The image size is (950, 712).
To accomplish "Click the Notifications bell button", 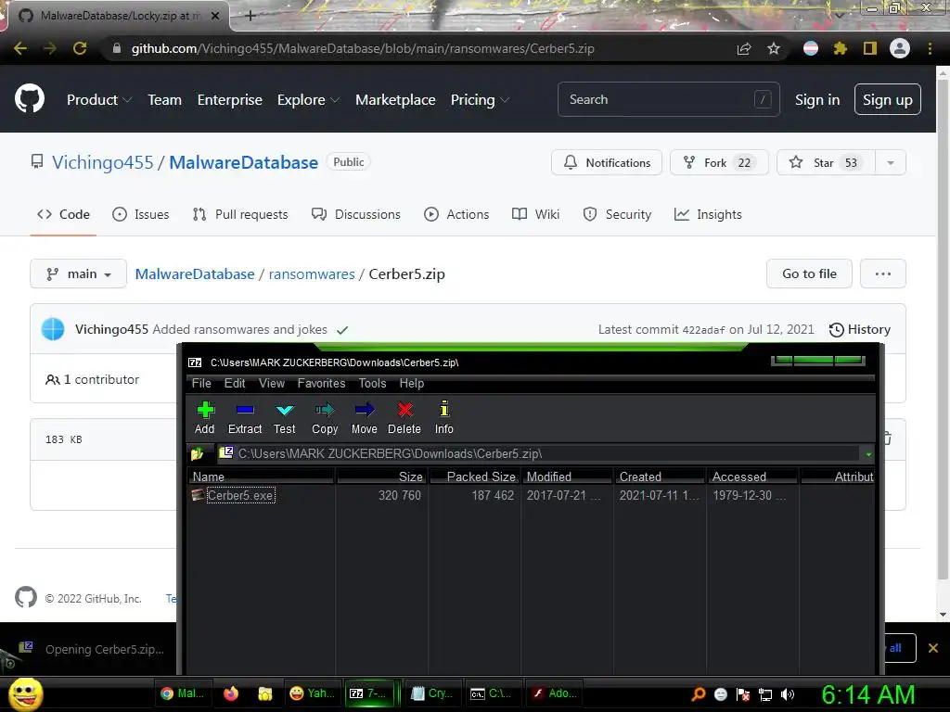I will point(607,162).
